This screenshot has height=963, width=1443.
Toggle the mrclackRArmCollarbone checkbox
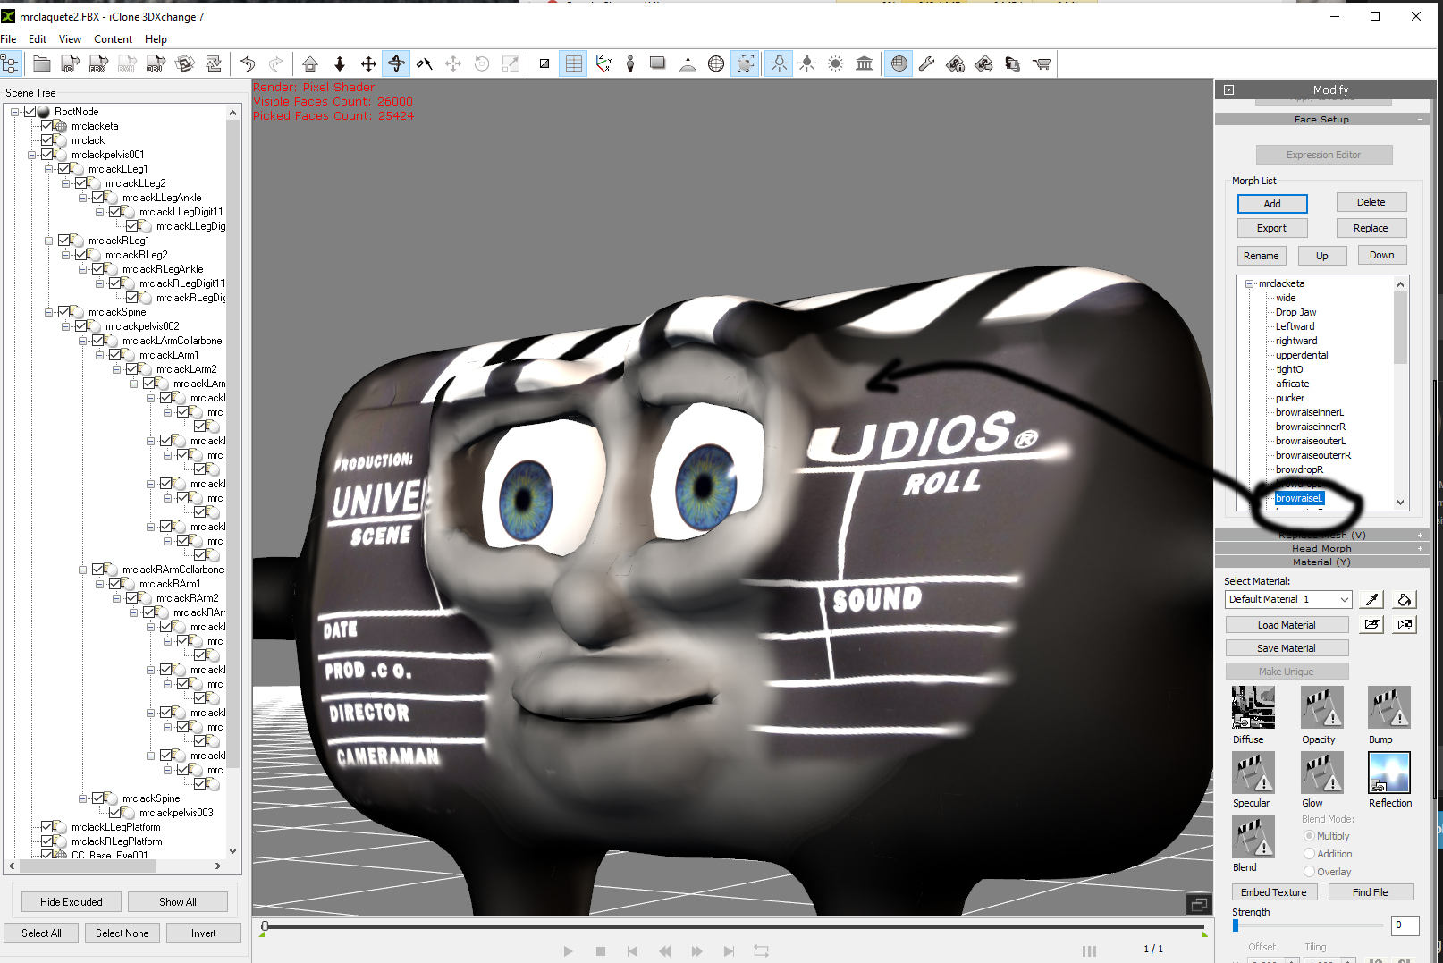(x=97, y=570)
